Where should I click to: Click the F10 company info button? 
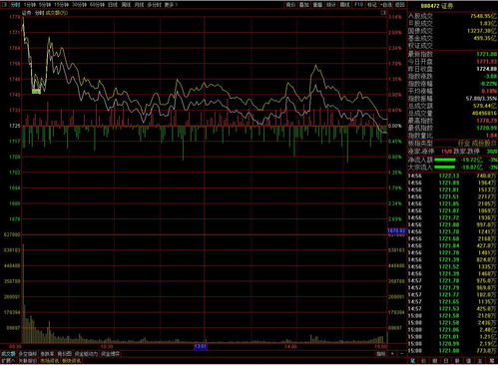tap(358, 5)
